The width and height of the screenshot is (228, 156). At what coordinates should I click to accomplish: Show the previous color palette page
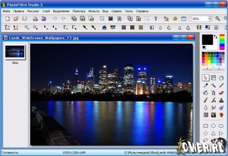(207, 68)
